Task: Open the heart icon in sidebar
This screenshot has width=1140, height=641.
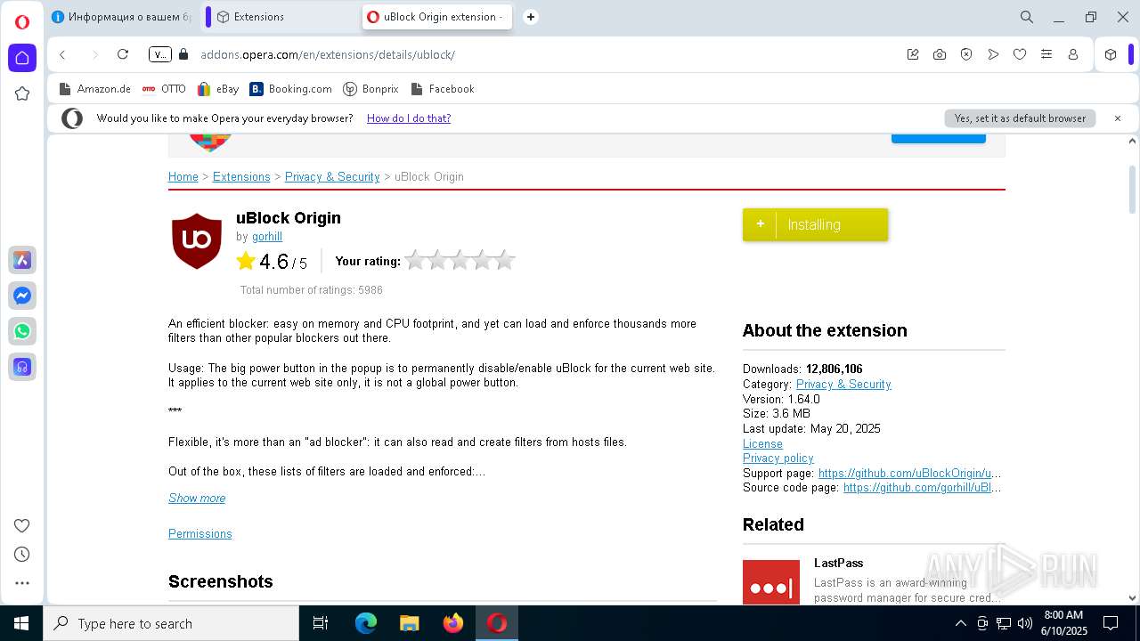Action: [22, 525]
